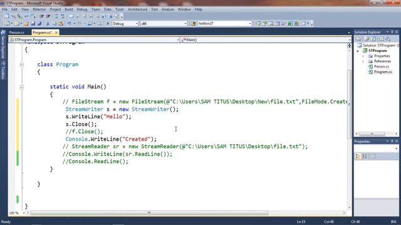The height and width of the screenshot is (225, 401).
Task: Collapse the static void Main region
Action: (x=22, y=87)
